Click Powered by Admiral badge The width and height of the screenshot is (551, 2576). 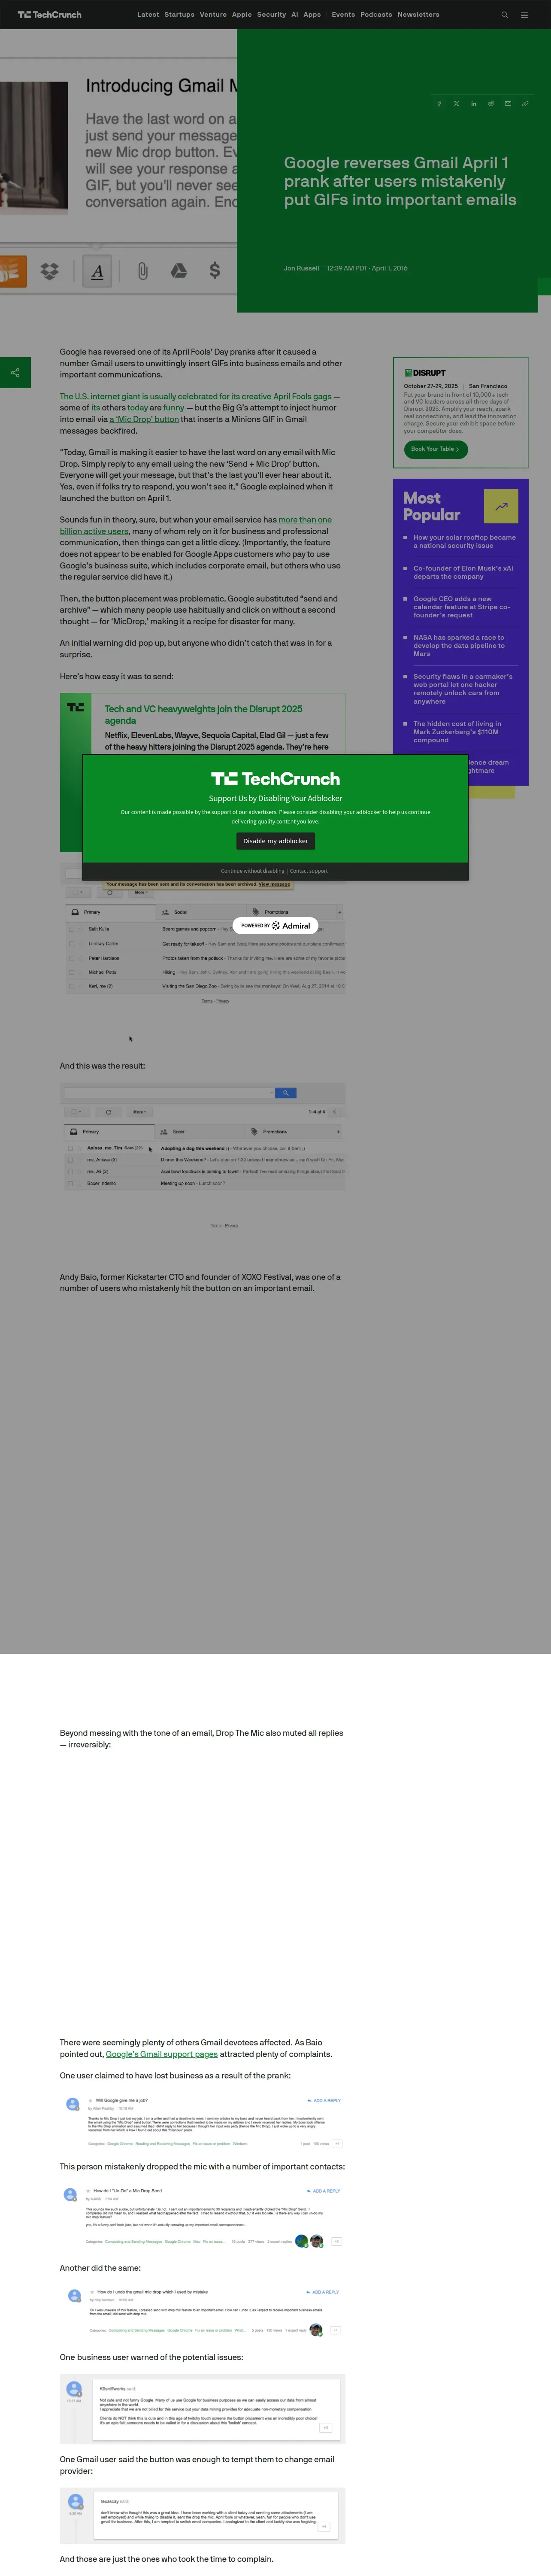click(275, 926)
